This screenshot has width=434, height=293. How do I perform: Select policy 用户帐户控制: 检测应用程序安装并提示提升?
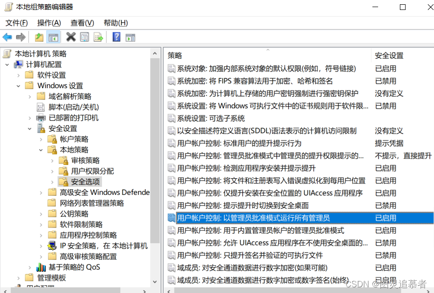(246, 168)
